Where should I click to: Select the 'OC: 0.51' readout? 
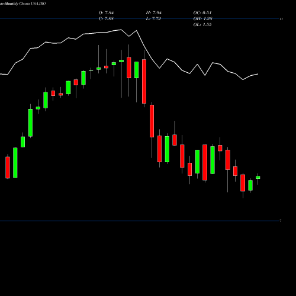coord(202,13)
